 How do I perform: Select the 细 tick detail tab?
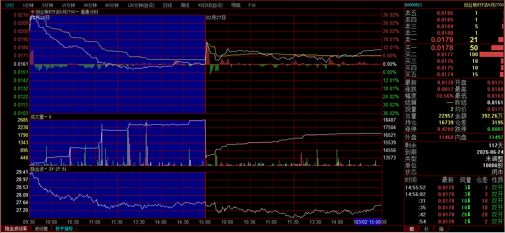[x=411, y=229]
